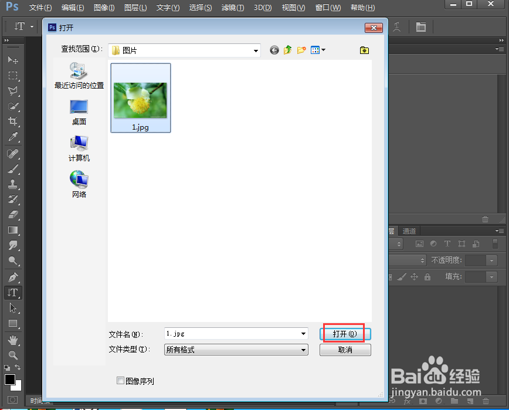This screenshot has width=509, height=410.
Task: Select the Move tool
Action: point(13,60)
